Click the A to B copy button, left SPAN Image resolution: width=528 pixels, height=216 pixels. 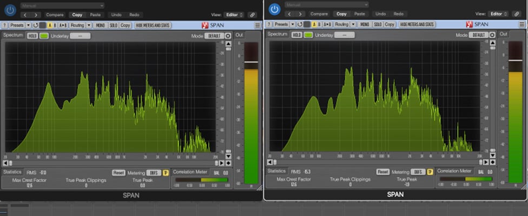coord(63,25)
